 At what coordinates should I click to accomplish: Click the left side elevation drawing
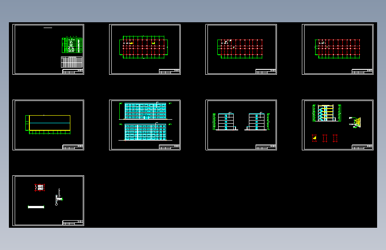[x=225, y=121]
